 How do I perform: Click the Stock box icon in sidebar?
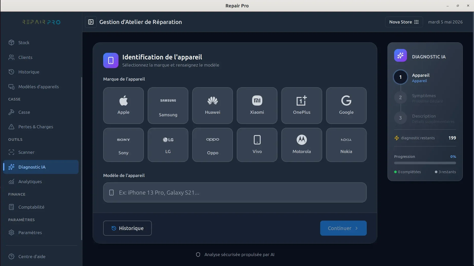click(11, 43)
